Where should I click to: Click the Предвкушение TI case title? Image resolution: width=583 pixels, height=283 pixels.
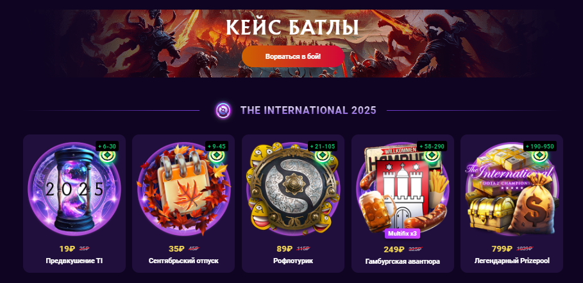click(74, 261)
